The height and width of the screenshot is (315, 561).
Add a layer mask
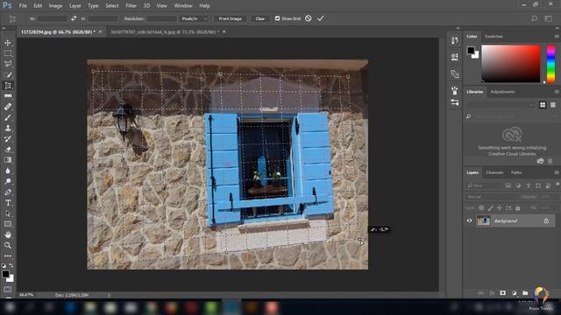(x=502, y=293)
